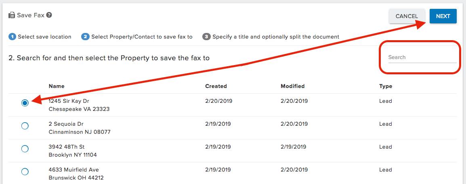The image size is (466, 184).
Task: Click the NEXT button
Action: pyautogui.click(x=443, y=16)
